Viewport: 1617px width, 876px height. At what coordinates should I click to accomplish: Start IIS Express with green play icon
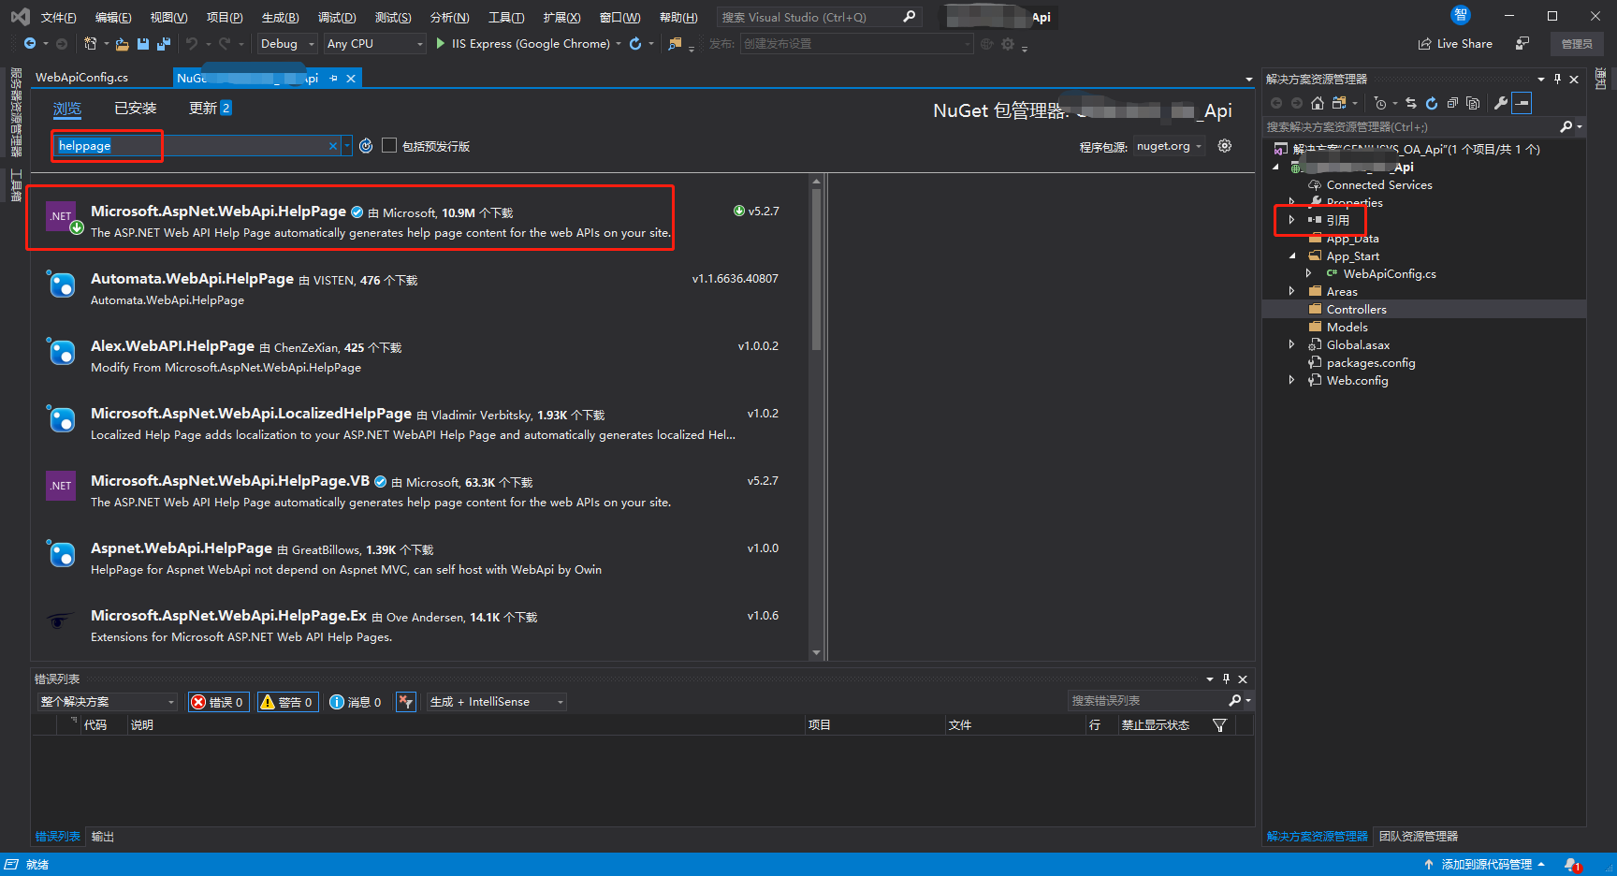[x=441, y=44]
